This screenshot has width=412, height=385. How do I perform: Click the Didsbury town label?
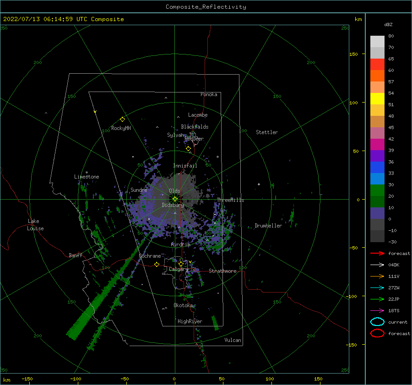pyautogui.click(x=173, y=205)
